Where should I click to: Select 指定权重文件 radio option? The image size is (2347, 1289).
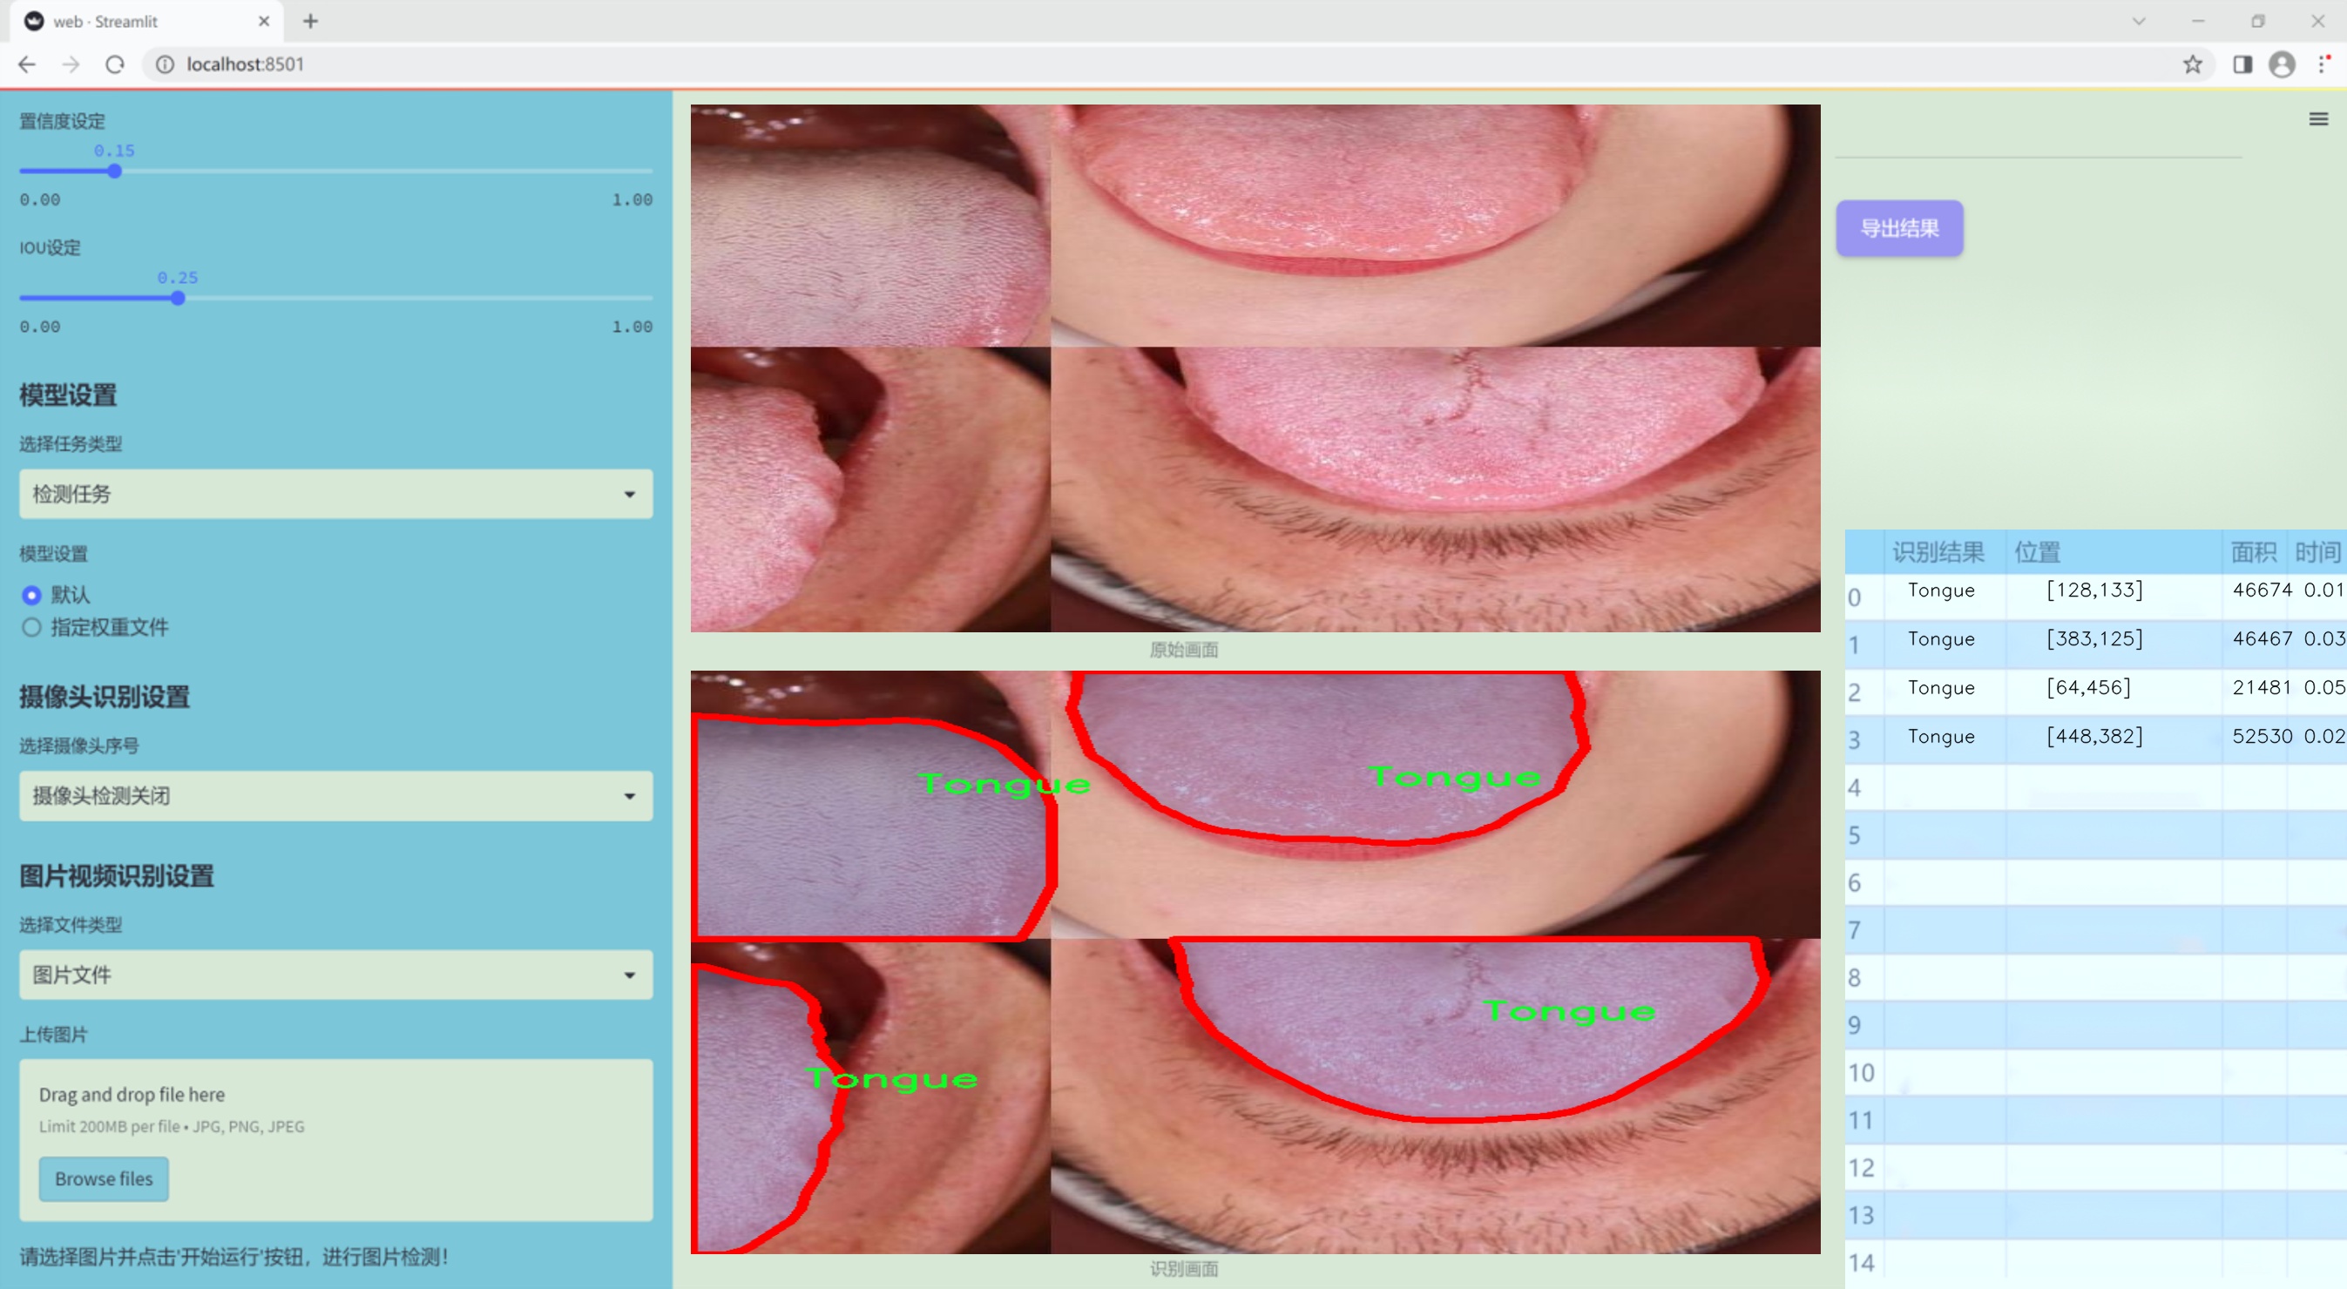click(x=95, y=628)
